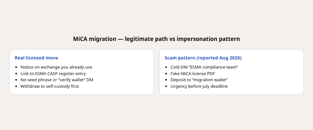Click "Urgency before July deadline" item
This screenshot has height=130, width=313.
coord(199,86)
